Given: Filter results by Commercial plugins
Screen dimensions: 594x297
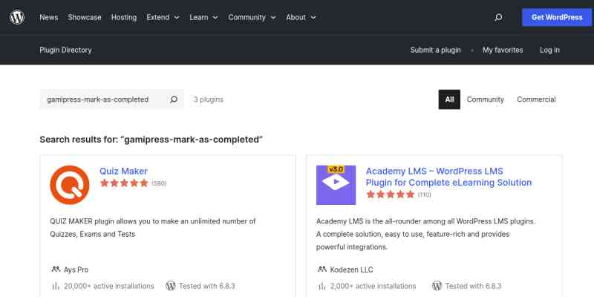Looking at the screenshot, I should click(x=536, y=99).
